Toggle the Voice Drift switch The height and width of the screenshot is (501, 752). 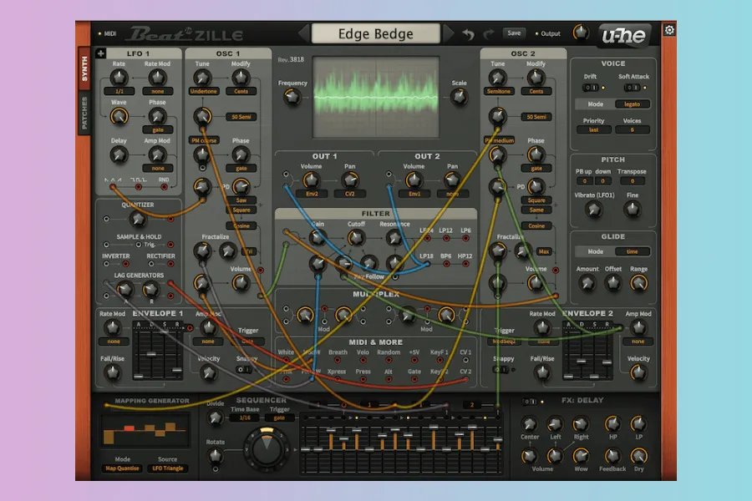591,88
